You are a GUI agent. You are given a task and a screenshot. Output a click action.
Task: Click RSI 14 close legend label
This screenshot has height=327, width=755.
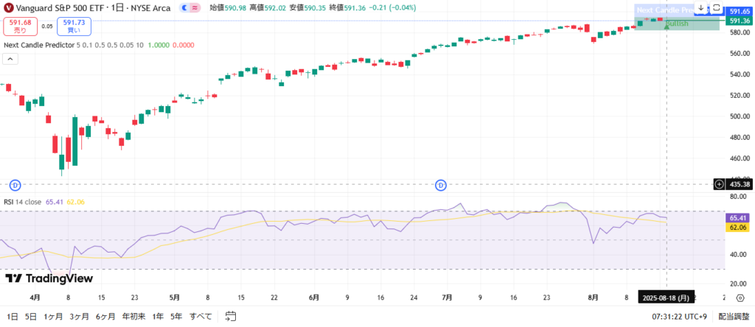23,202
